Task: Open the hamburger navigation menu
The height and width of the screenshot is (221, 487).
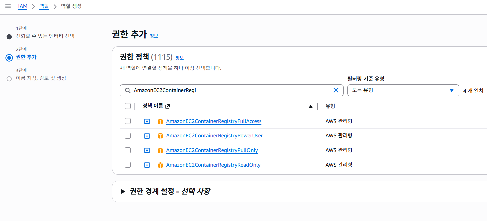Action: pyautogui.click(x=8, y=6)
